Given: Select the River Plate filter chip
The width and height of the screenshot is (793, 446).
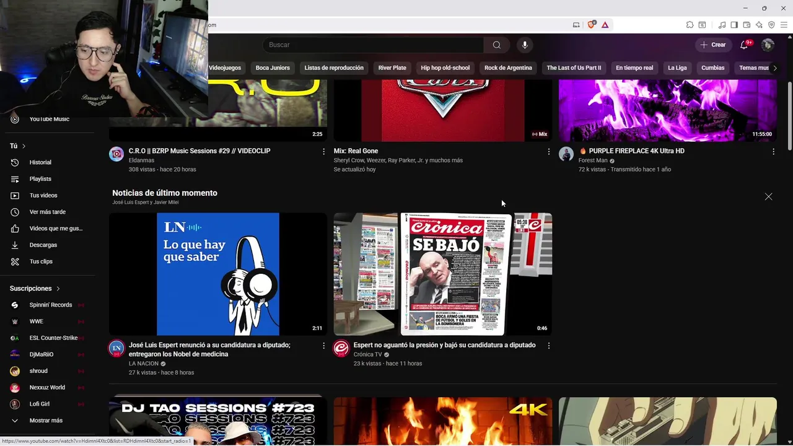Looking at the screenshot, I should point(392,68).
